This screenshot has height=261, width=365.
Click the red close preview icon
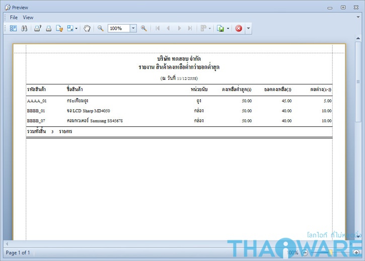(x=239, y=28)
